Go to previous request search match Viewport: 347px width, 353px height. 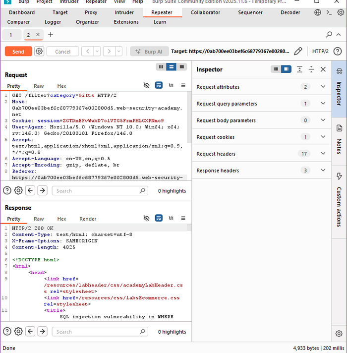[30, 190]
